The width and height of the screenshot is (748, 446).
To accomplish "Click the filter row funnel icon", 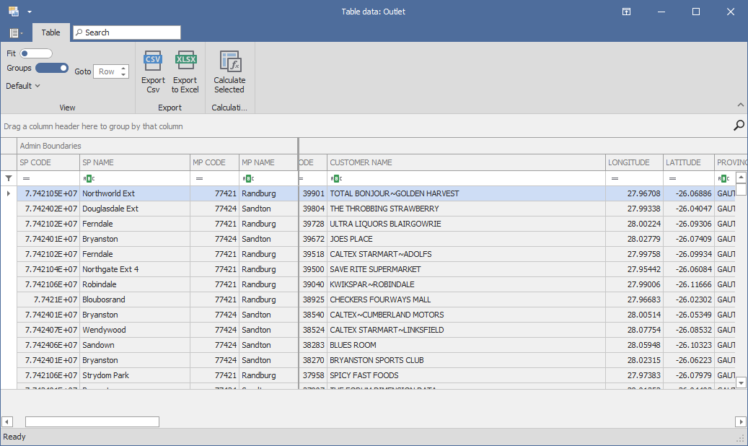I will click(x=9, y=178).
